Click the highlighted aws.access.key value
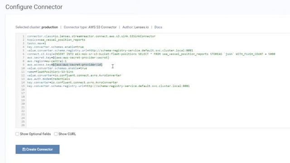Viewport: 290px width, 163px height. tap(77, 65)
